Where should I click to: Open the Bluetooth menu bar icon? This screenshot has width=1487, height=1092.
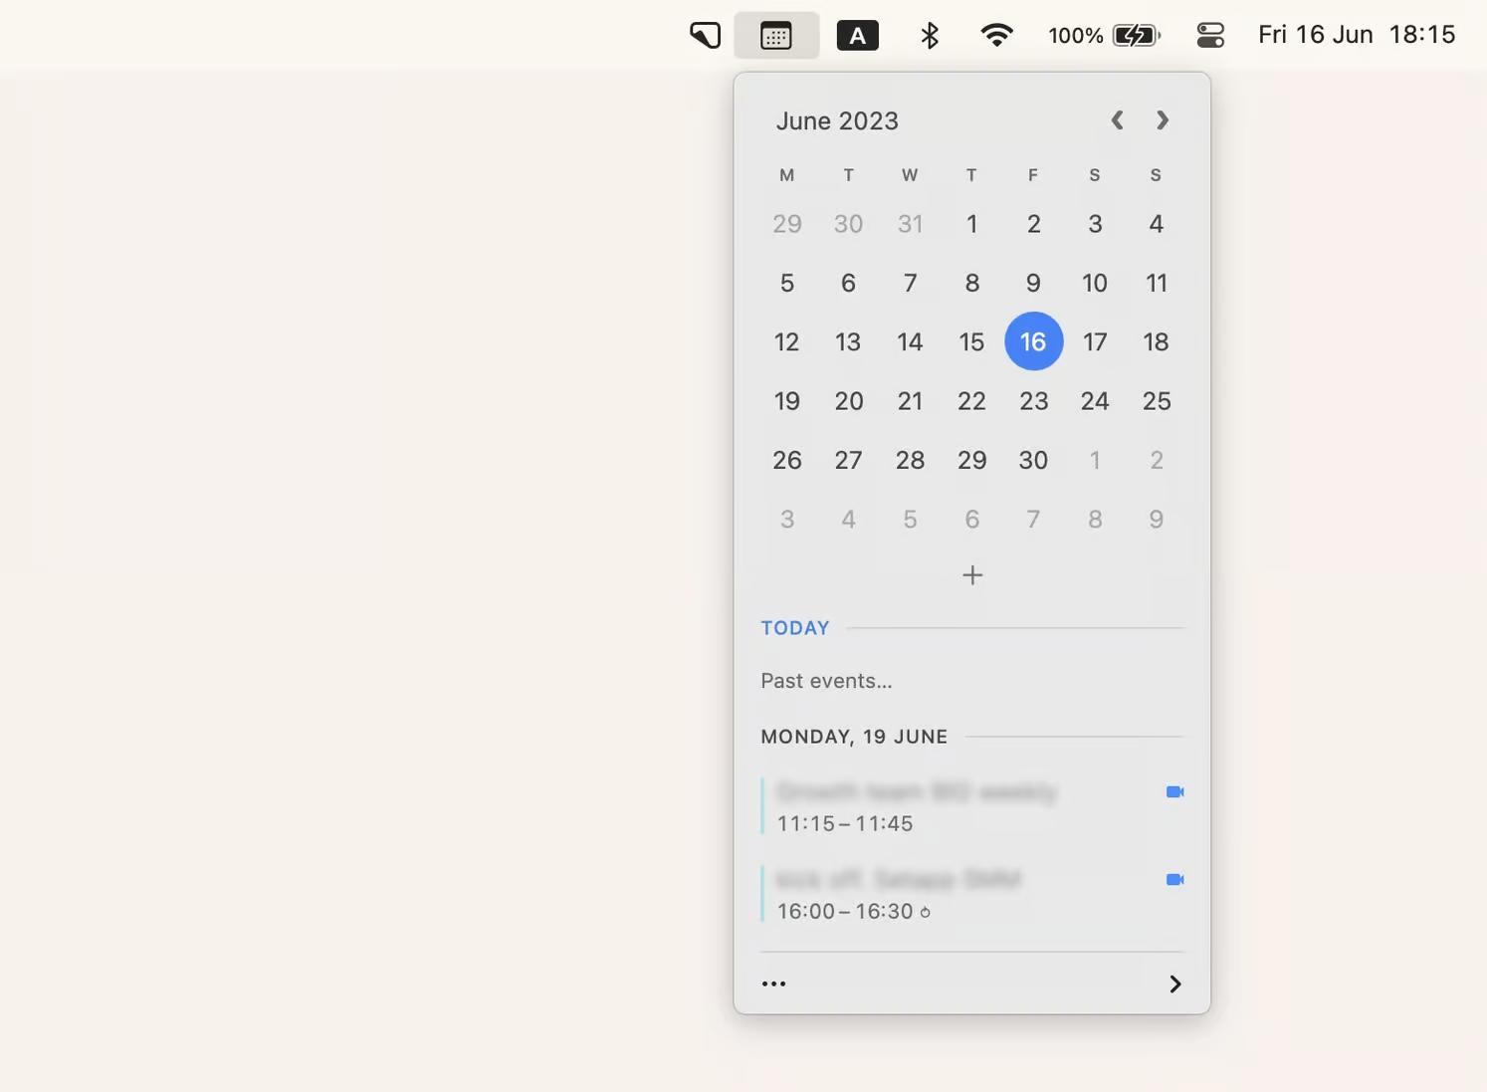pos(930,36)
